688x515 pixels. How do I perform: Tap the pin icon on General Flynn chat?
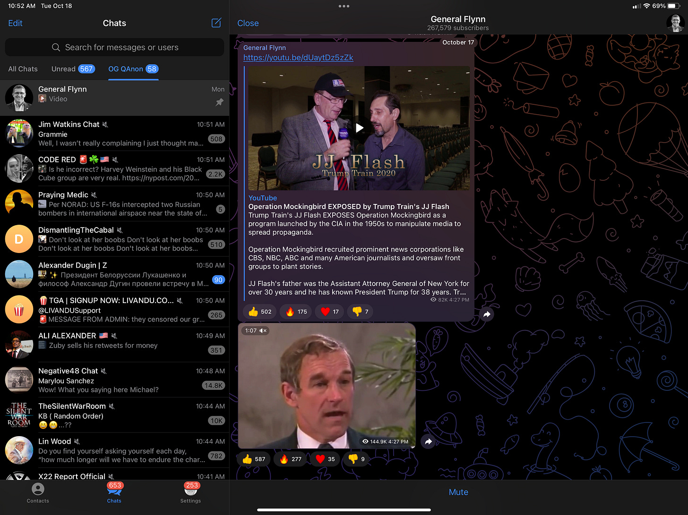[219, 102]
